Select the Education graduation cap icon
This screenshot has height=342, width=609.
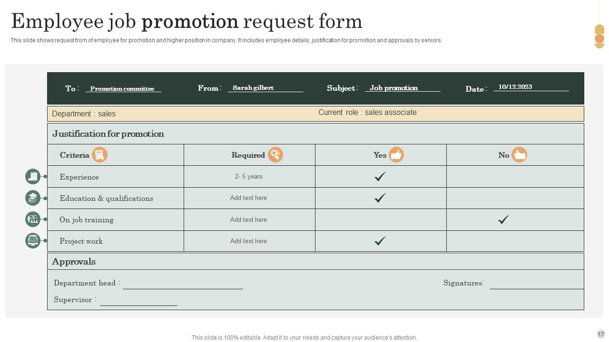coord(33,198)
